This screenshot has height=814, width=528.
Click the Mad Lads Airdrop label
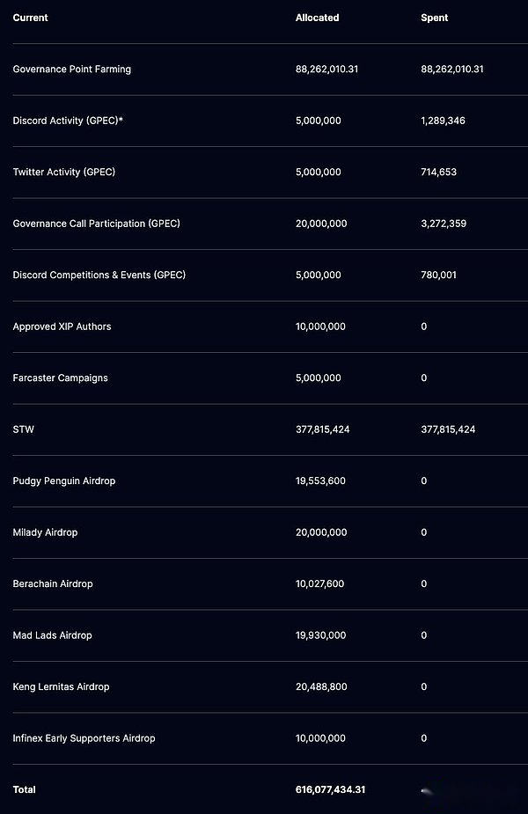pos(52,634)
